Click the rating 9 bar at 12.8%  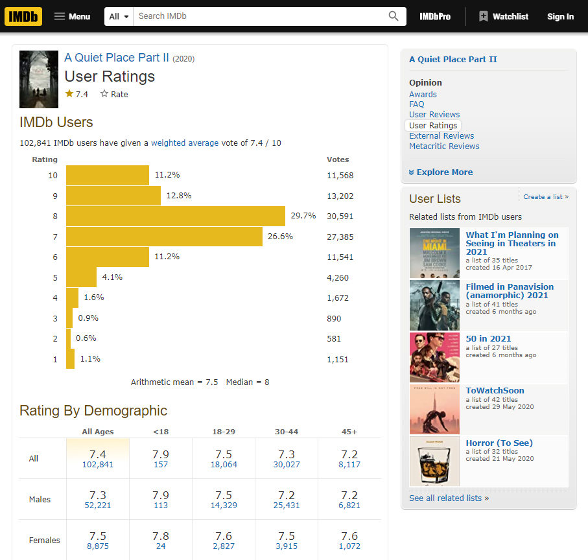113,196
